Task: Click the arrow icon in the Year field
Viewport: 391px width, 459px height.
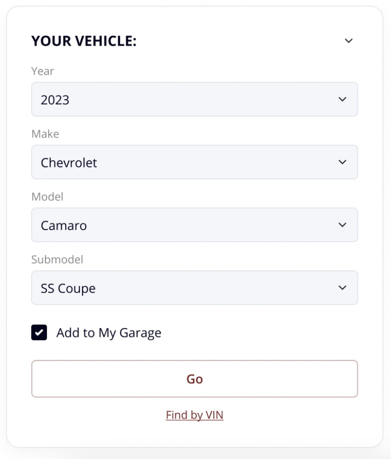Action: 342,100
